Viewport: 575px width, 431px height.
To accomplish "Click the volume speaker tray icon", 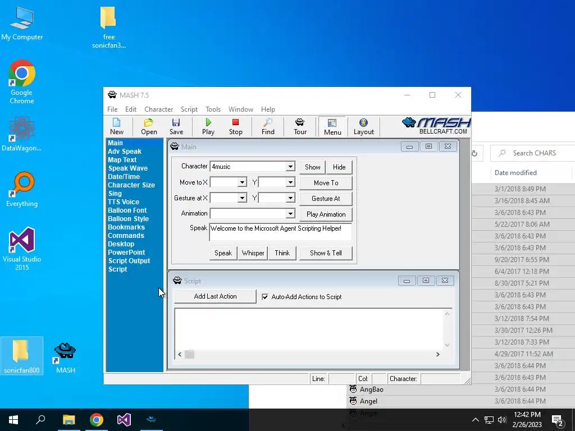I will coord(502,420).
